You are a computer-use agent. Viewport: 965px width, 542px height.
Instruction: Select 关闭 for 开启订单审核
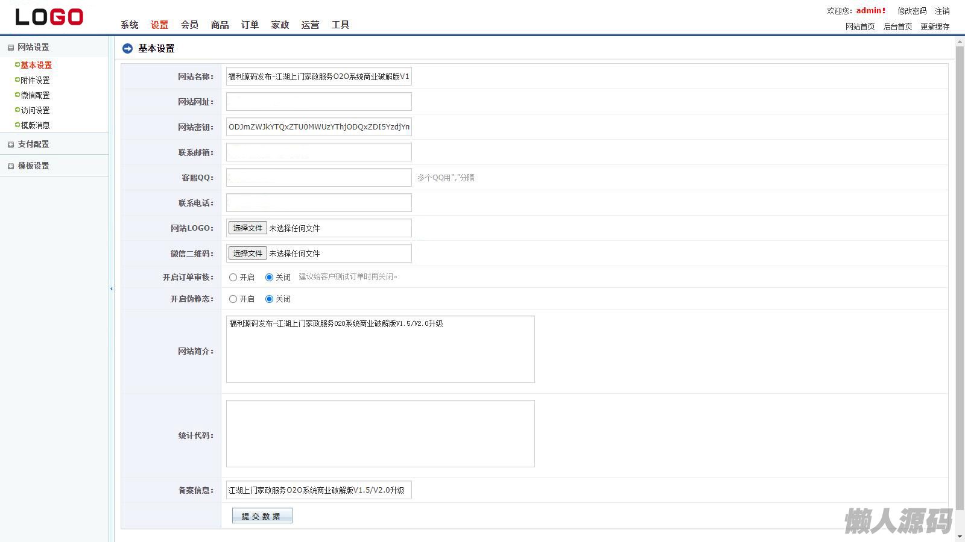(x=269, y=278)
